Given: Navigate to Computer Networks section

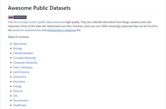Looking at the screenshot, I should pos(25,63).
